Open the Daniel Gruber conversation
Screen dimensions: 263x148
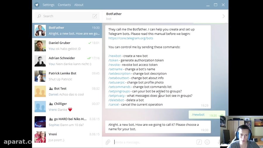(67, 46)
